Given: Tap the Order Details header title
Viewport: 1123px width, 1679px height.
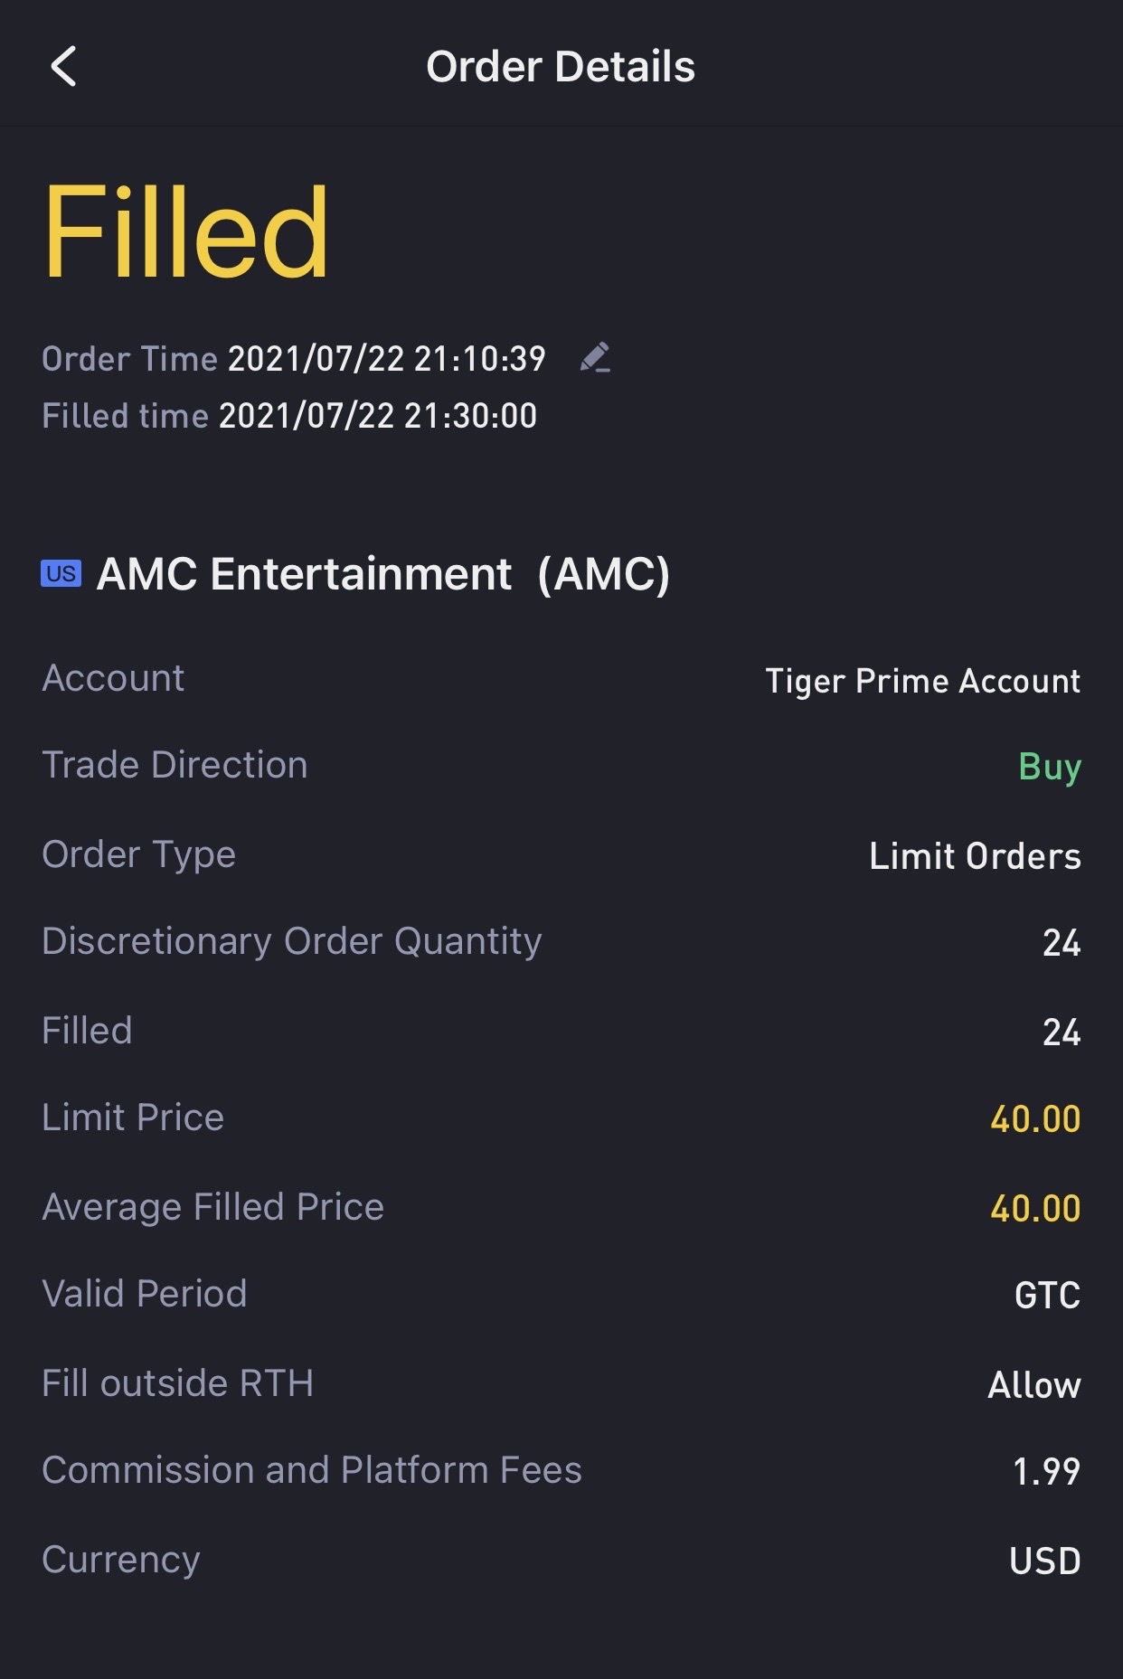Looking at the screenshot, I should (561, 67).
